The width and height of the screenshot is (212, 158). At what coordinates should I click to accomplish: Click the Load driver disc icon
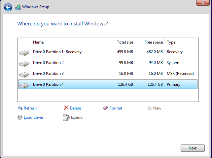tap(20, 117)
